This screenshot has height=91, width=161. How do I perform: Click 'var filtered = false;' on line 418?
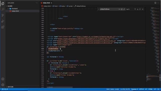55,57
